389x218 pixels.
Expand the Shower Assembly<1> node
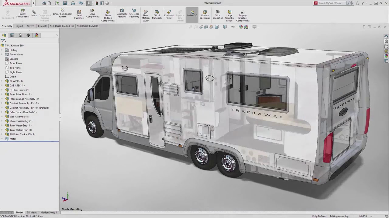2,121
